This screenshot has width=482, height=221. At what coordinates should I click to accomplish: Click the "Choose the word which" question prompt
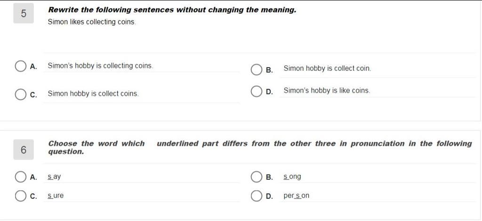point(96,144)
